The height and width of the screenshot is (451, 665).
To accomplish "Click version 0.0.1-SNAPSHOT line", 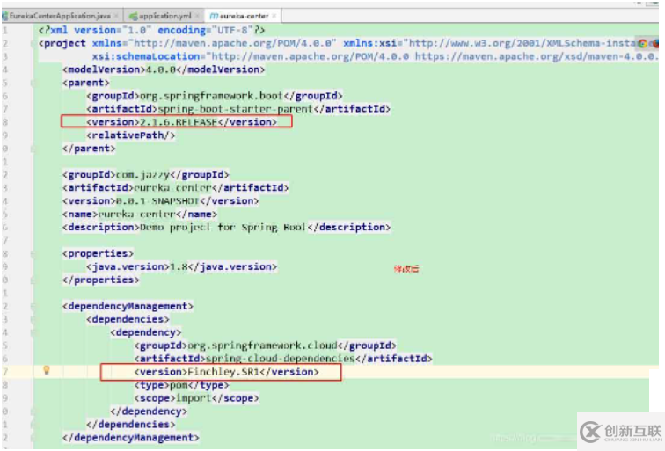I will (160, 201).
